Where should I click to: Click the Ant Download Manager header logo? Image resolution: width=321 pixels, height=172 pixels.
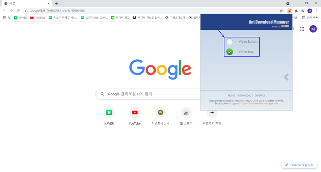[269, 23]
